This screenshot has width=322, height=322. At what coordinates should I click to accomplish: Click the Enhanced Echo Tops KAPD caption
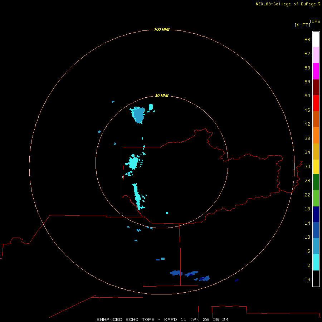(162, 319)
